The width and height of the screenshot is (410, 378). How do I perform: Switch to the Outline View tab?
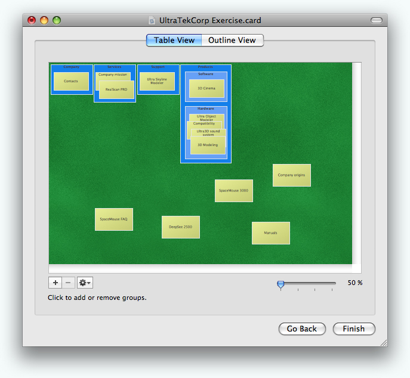click(232, 40)
